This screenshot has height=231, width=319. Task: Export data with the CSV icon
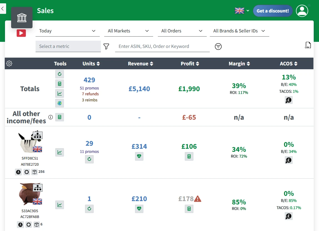pyautogui.click(x=308, y=45)
